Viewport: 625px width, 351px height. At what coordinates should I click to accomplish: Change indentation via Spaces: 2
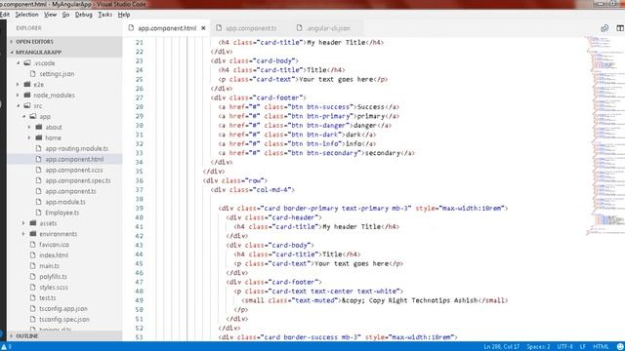pos(538,347)
